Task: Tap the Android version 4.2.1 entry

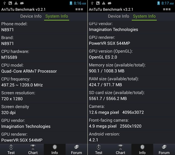Action: tap(131, 137)
